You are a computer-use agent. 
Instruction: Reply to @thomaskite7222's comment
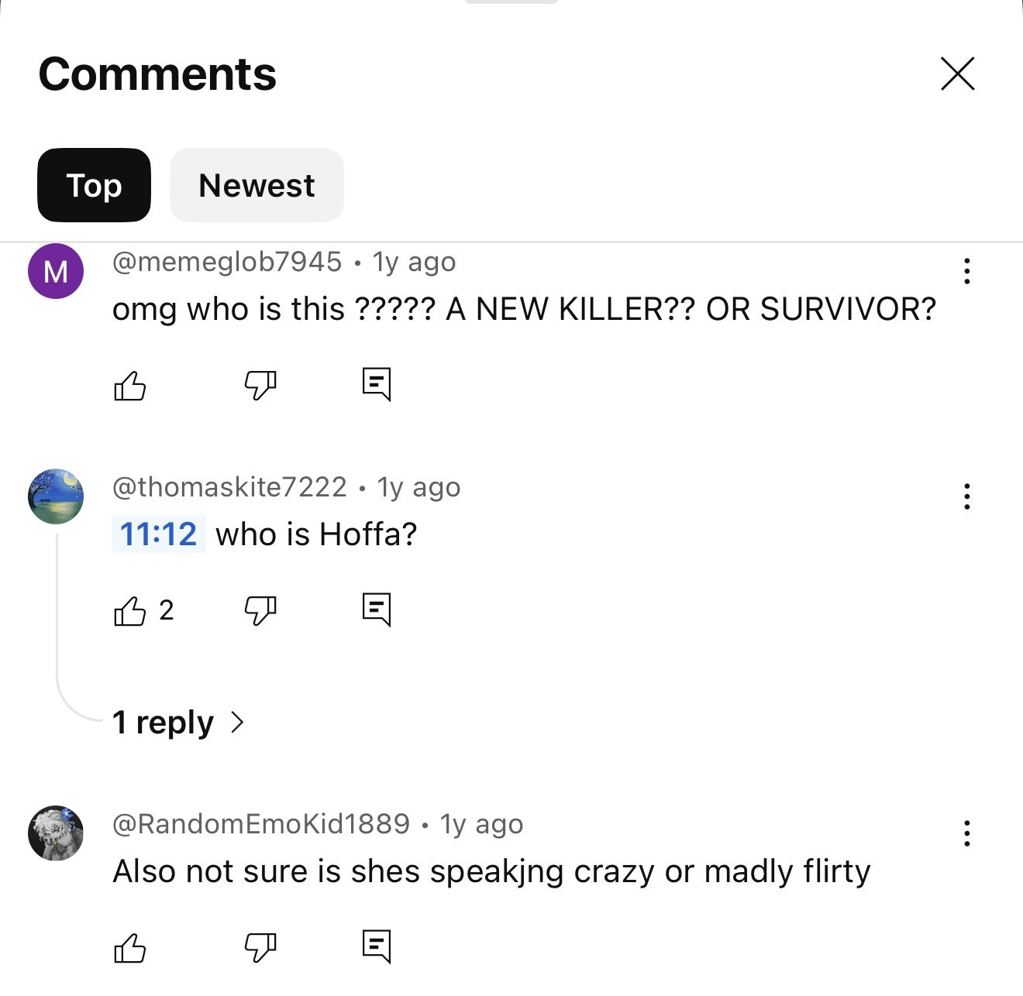coord(377,610)
